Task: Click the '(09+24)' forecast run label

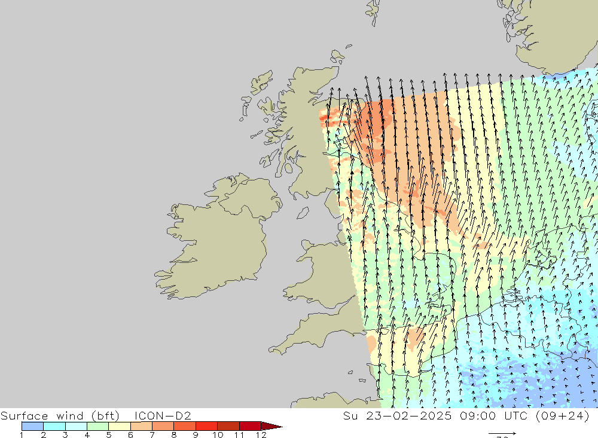Action: (563, 415)
